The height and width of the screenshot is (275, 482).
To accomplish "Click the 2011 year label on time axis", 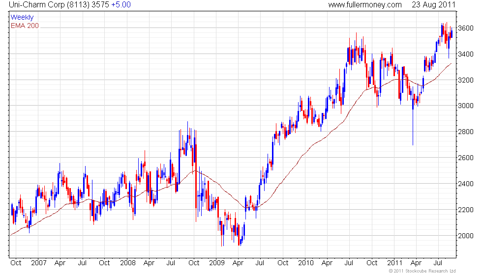I will coord(394,263).
